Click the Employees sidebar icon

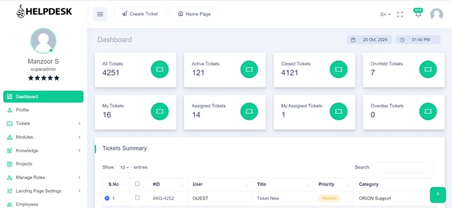tap(9, 205)
